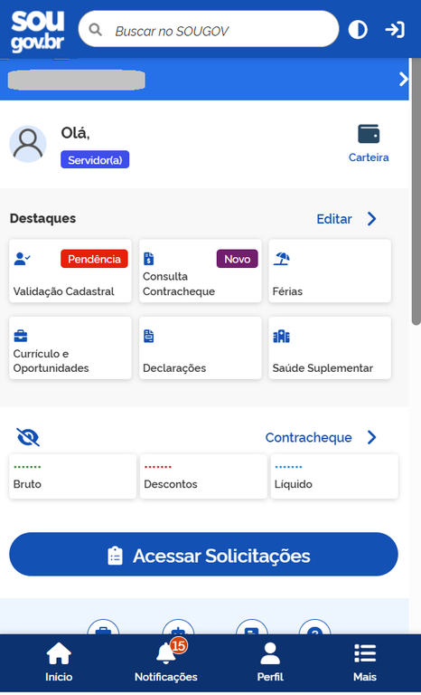Image resolution: width=421 pixels, height=695 pixels.
Task: Switch to the Perfil tab
Action: pos(270,663)
